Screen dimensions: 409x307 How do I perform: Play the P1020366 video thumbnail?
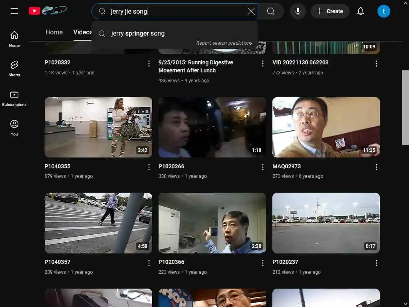click(x=212, y=223)
